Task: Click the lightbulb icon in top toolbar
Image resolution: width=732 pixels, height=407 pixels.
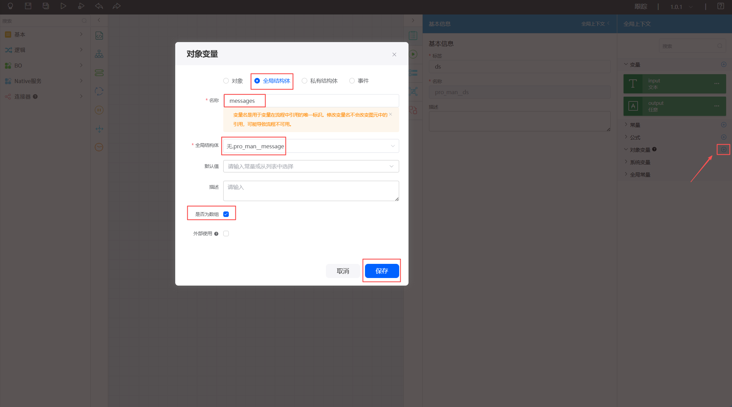Action: click(10, 6)
